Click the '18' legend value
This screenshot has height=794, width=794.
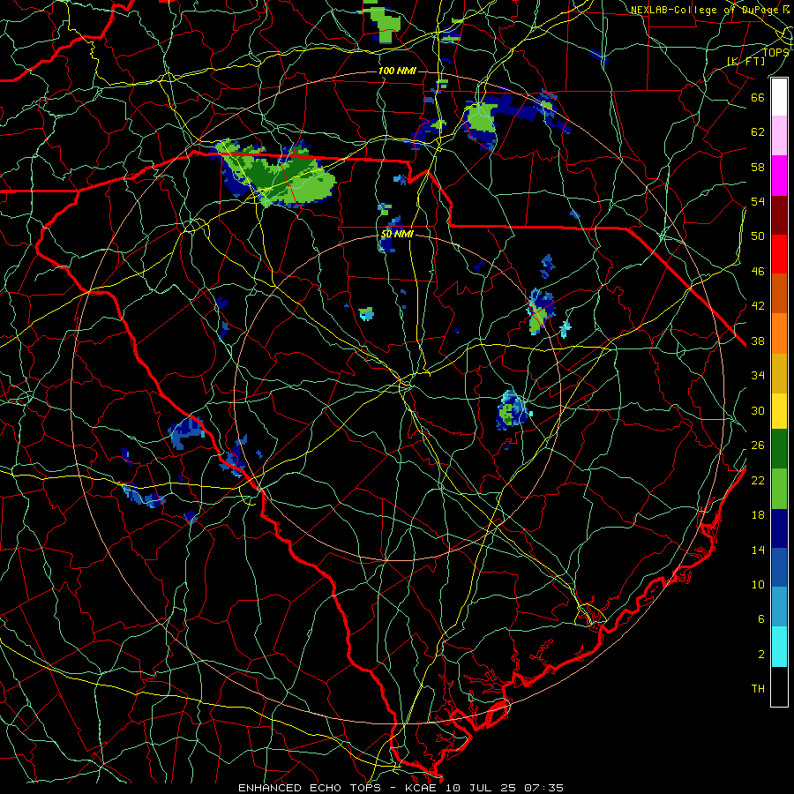758,515
